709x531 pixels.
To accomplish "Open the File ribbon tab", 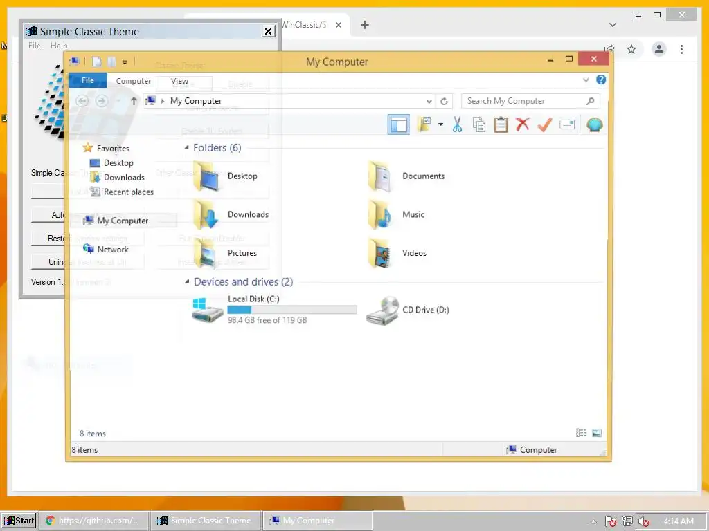I will 88,80.
